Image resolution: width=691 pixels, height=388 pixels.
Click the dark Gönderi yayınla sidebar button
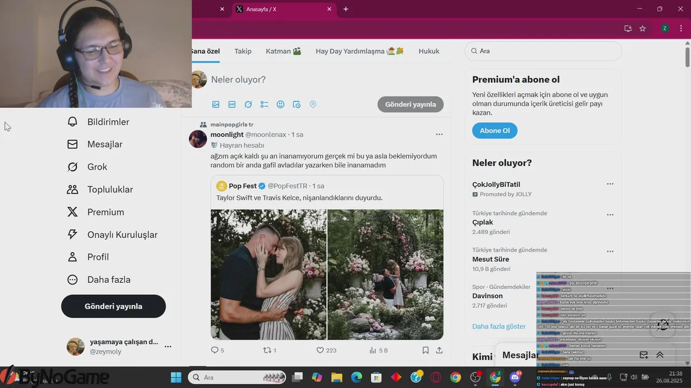[113, 306]
